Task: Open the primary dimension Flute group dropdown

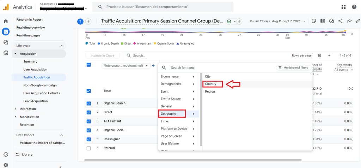Action: (126, 66)
